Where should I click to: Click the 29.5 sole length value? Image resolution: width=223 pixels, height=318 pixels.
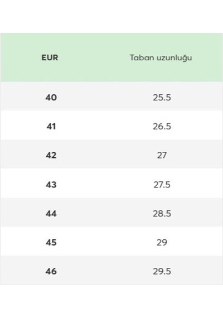click(x=162, y=271)
